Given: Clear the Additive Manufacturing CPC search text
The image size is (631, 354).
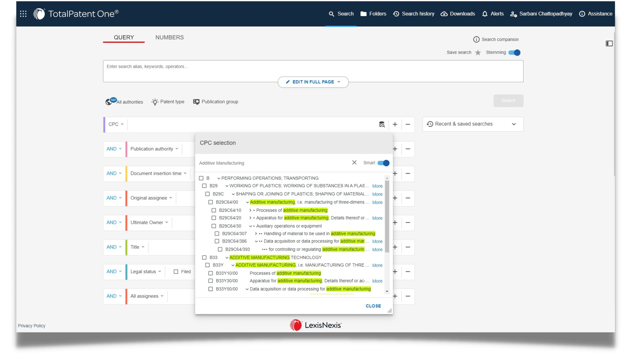Looking at the screenshot, I should pyautogui.click(x=354, y=163).
